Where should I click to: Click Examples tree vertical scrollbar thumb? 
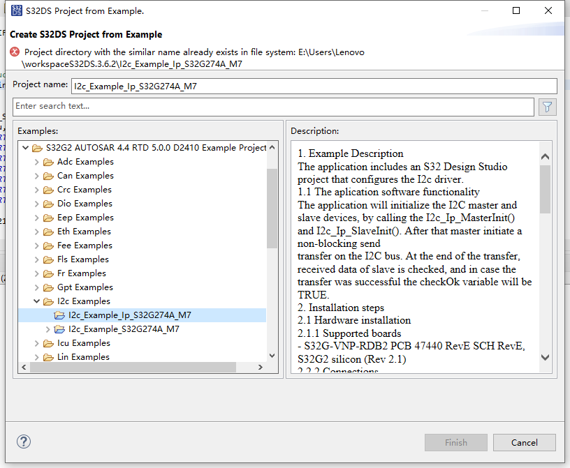click(x=272, y=209)
